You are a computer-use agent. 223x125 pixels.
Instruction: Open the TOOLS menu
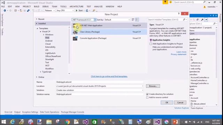click(63, 7)
